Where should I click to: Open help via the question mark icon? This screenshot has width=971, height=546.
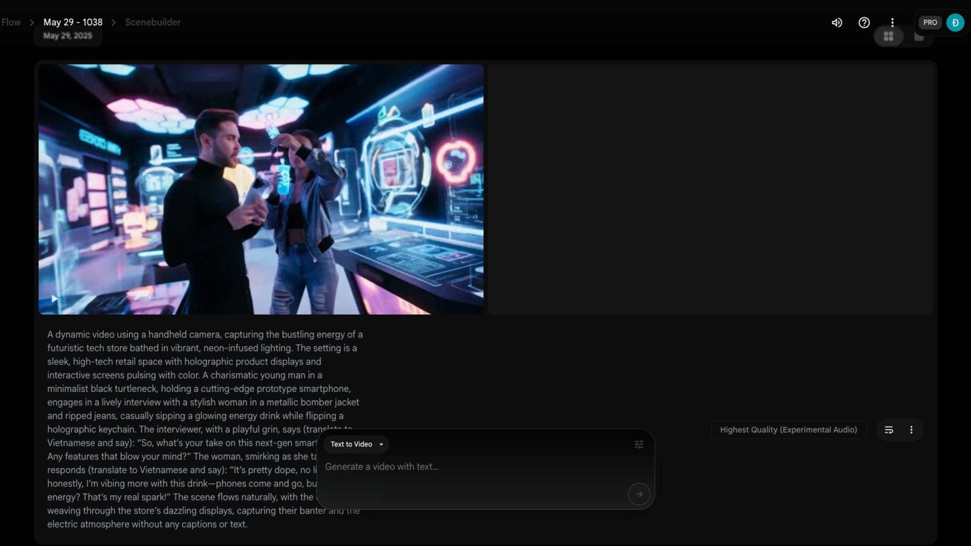tap(864, 23)
